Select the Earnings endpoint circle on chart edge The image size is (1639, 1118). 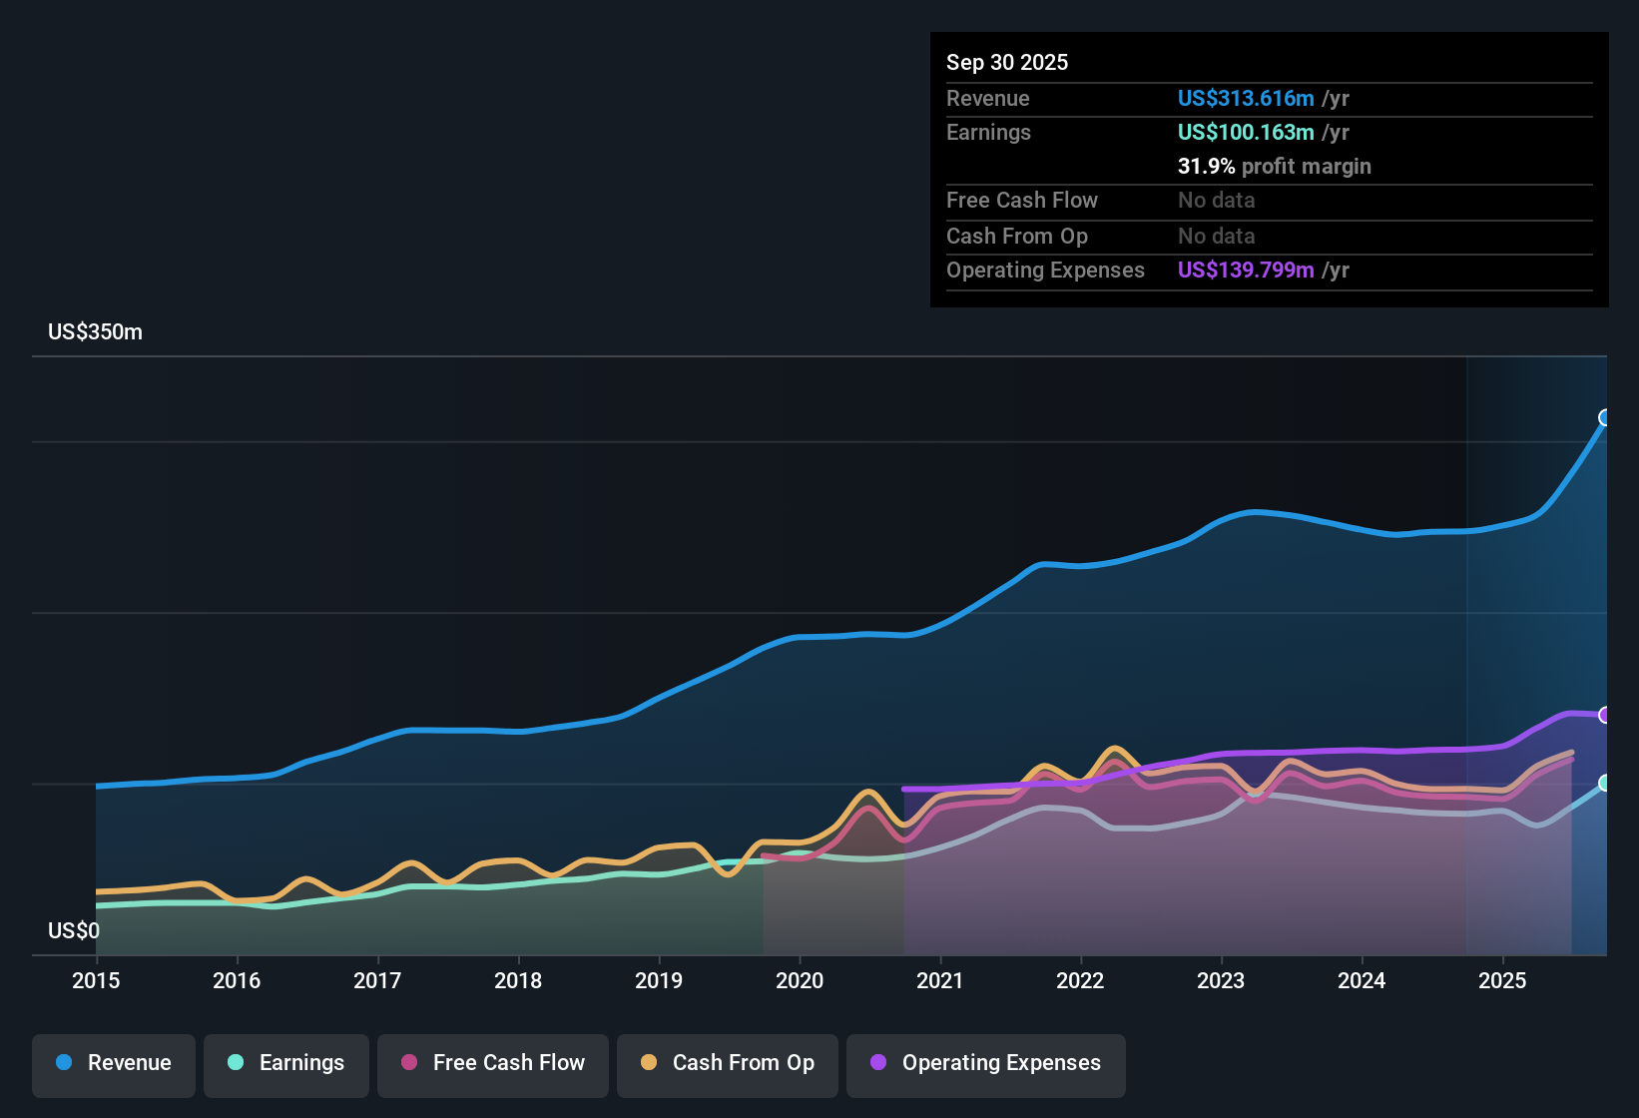coord(1605,785)
